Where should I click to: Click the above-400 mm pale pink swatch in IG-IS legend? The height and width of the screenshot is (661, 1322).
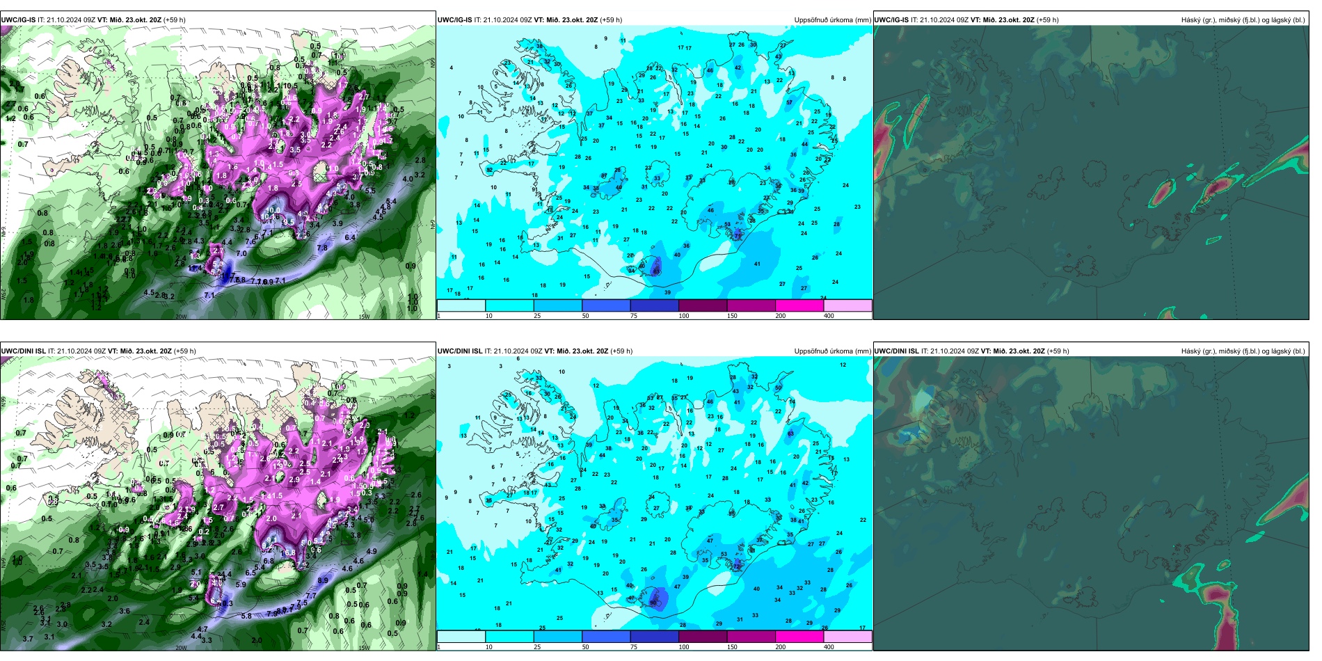pyautogui.click(x=847, y=305)
